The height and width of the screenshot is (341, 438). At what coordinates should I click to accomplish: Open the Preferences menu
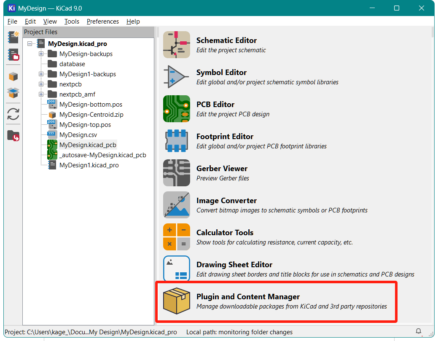click(103, 21)
